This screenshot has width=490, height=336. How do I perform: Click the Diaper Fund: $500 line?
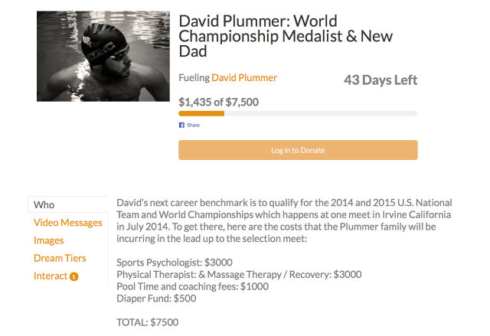(x=156, y=298)
